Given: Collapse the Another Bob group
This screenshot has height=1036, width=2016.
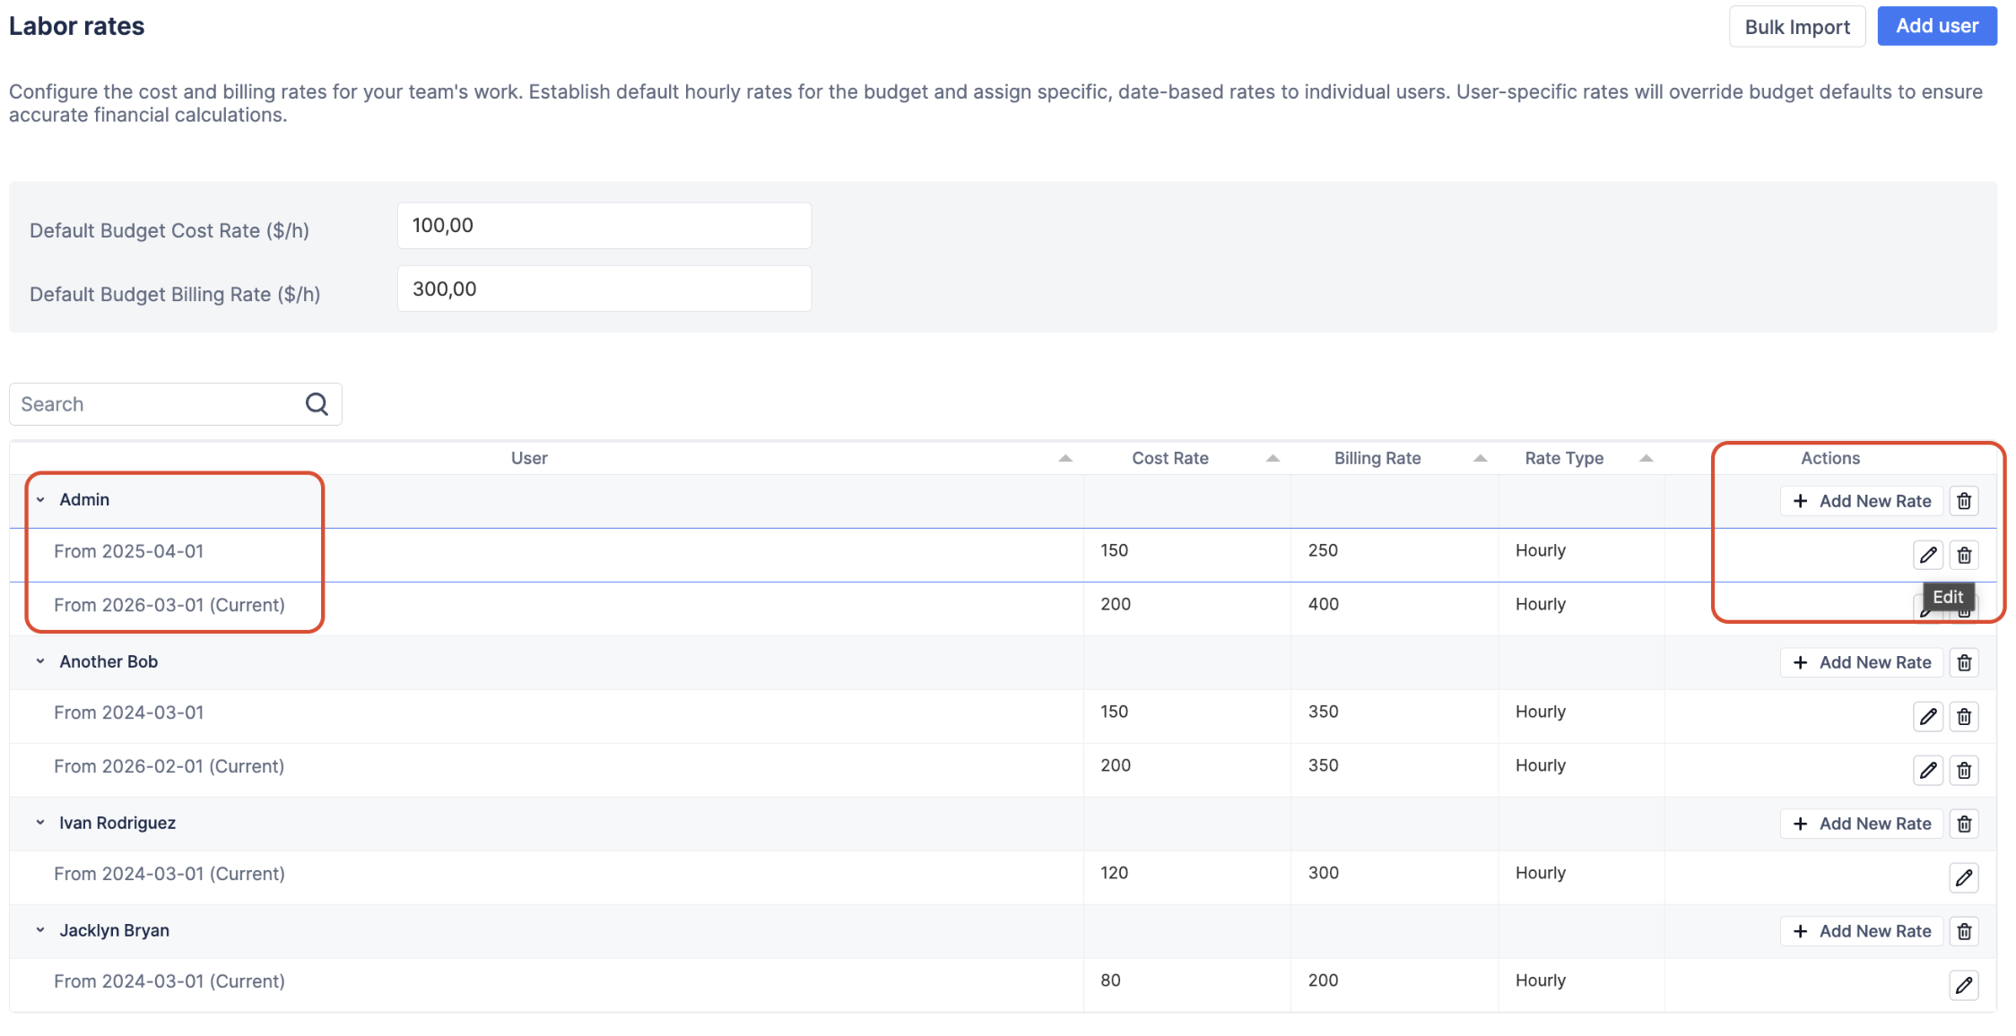Looking at the screenshot, I should (40, 661).
